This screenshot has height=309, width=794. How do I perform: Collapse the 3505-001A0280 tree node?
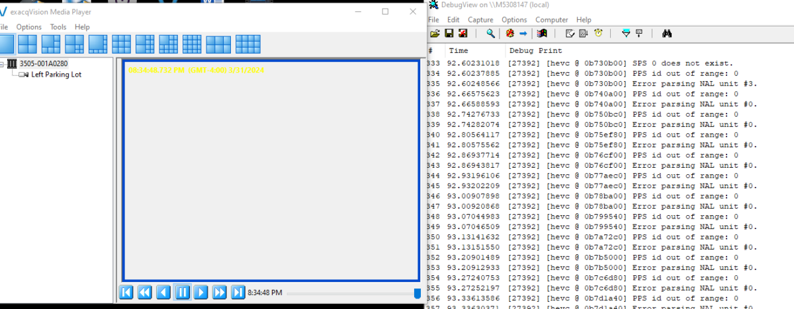[3, 64]
